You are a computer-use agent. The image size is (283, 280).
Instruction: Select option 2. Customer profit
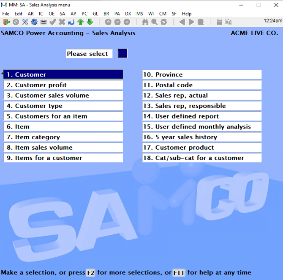tap(63, 85)
